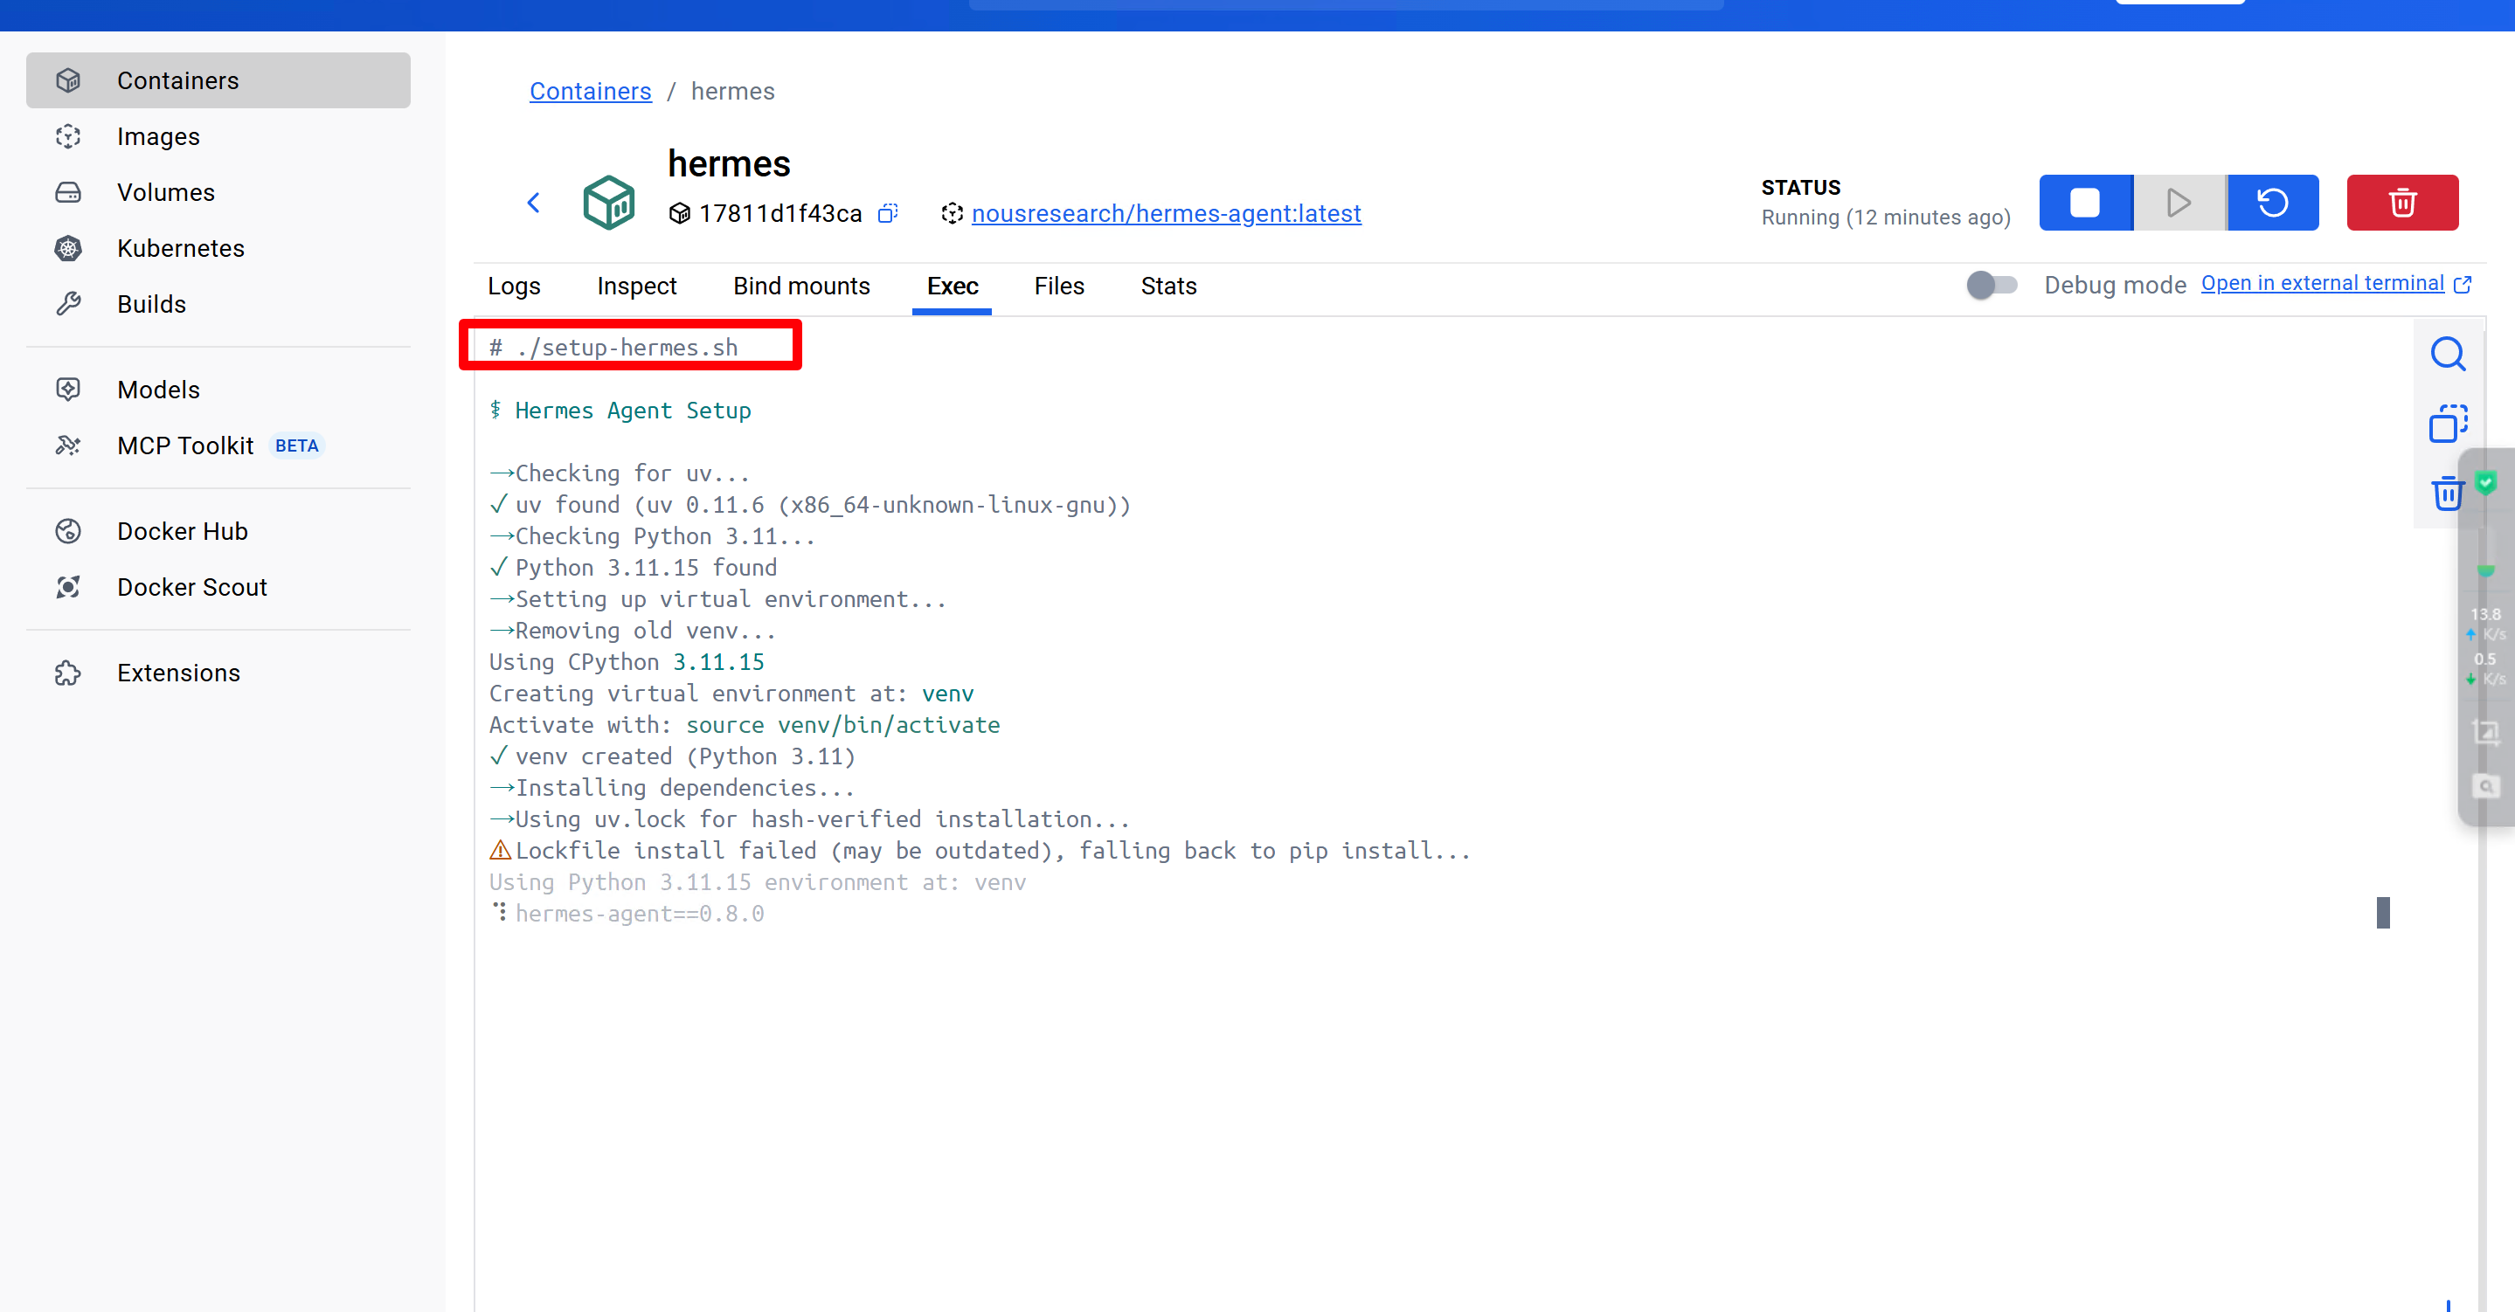Open nousresearch/hermes-agent:latest image link
2515x1312 pixels.
click(1165, 213)
